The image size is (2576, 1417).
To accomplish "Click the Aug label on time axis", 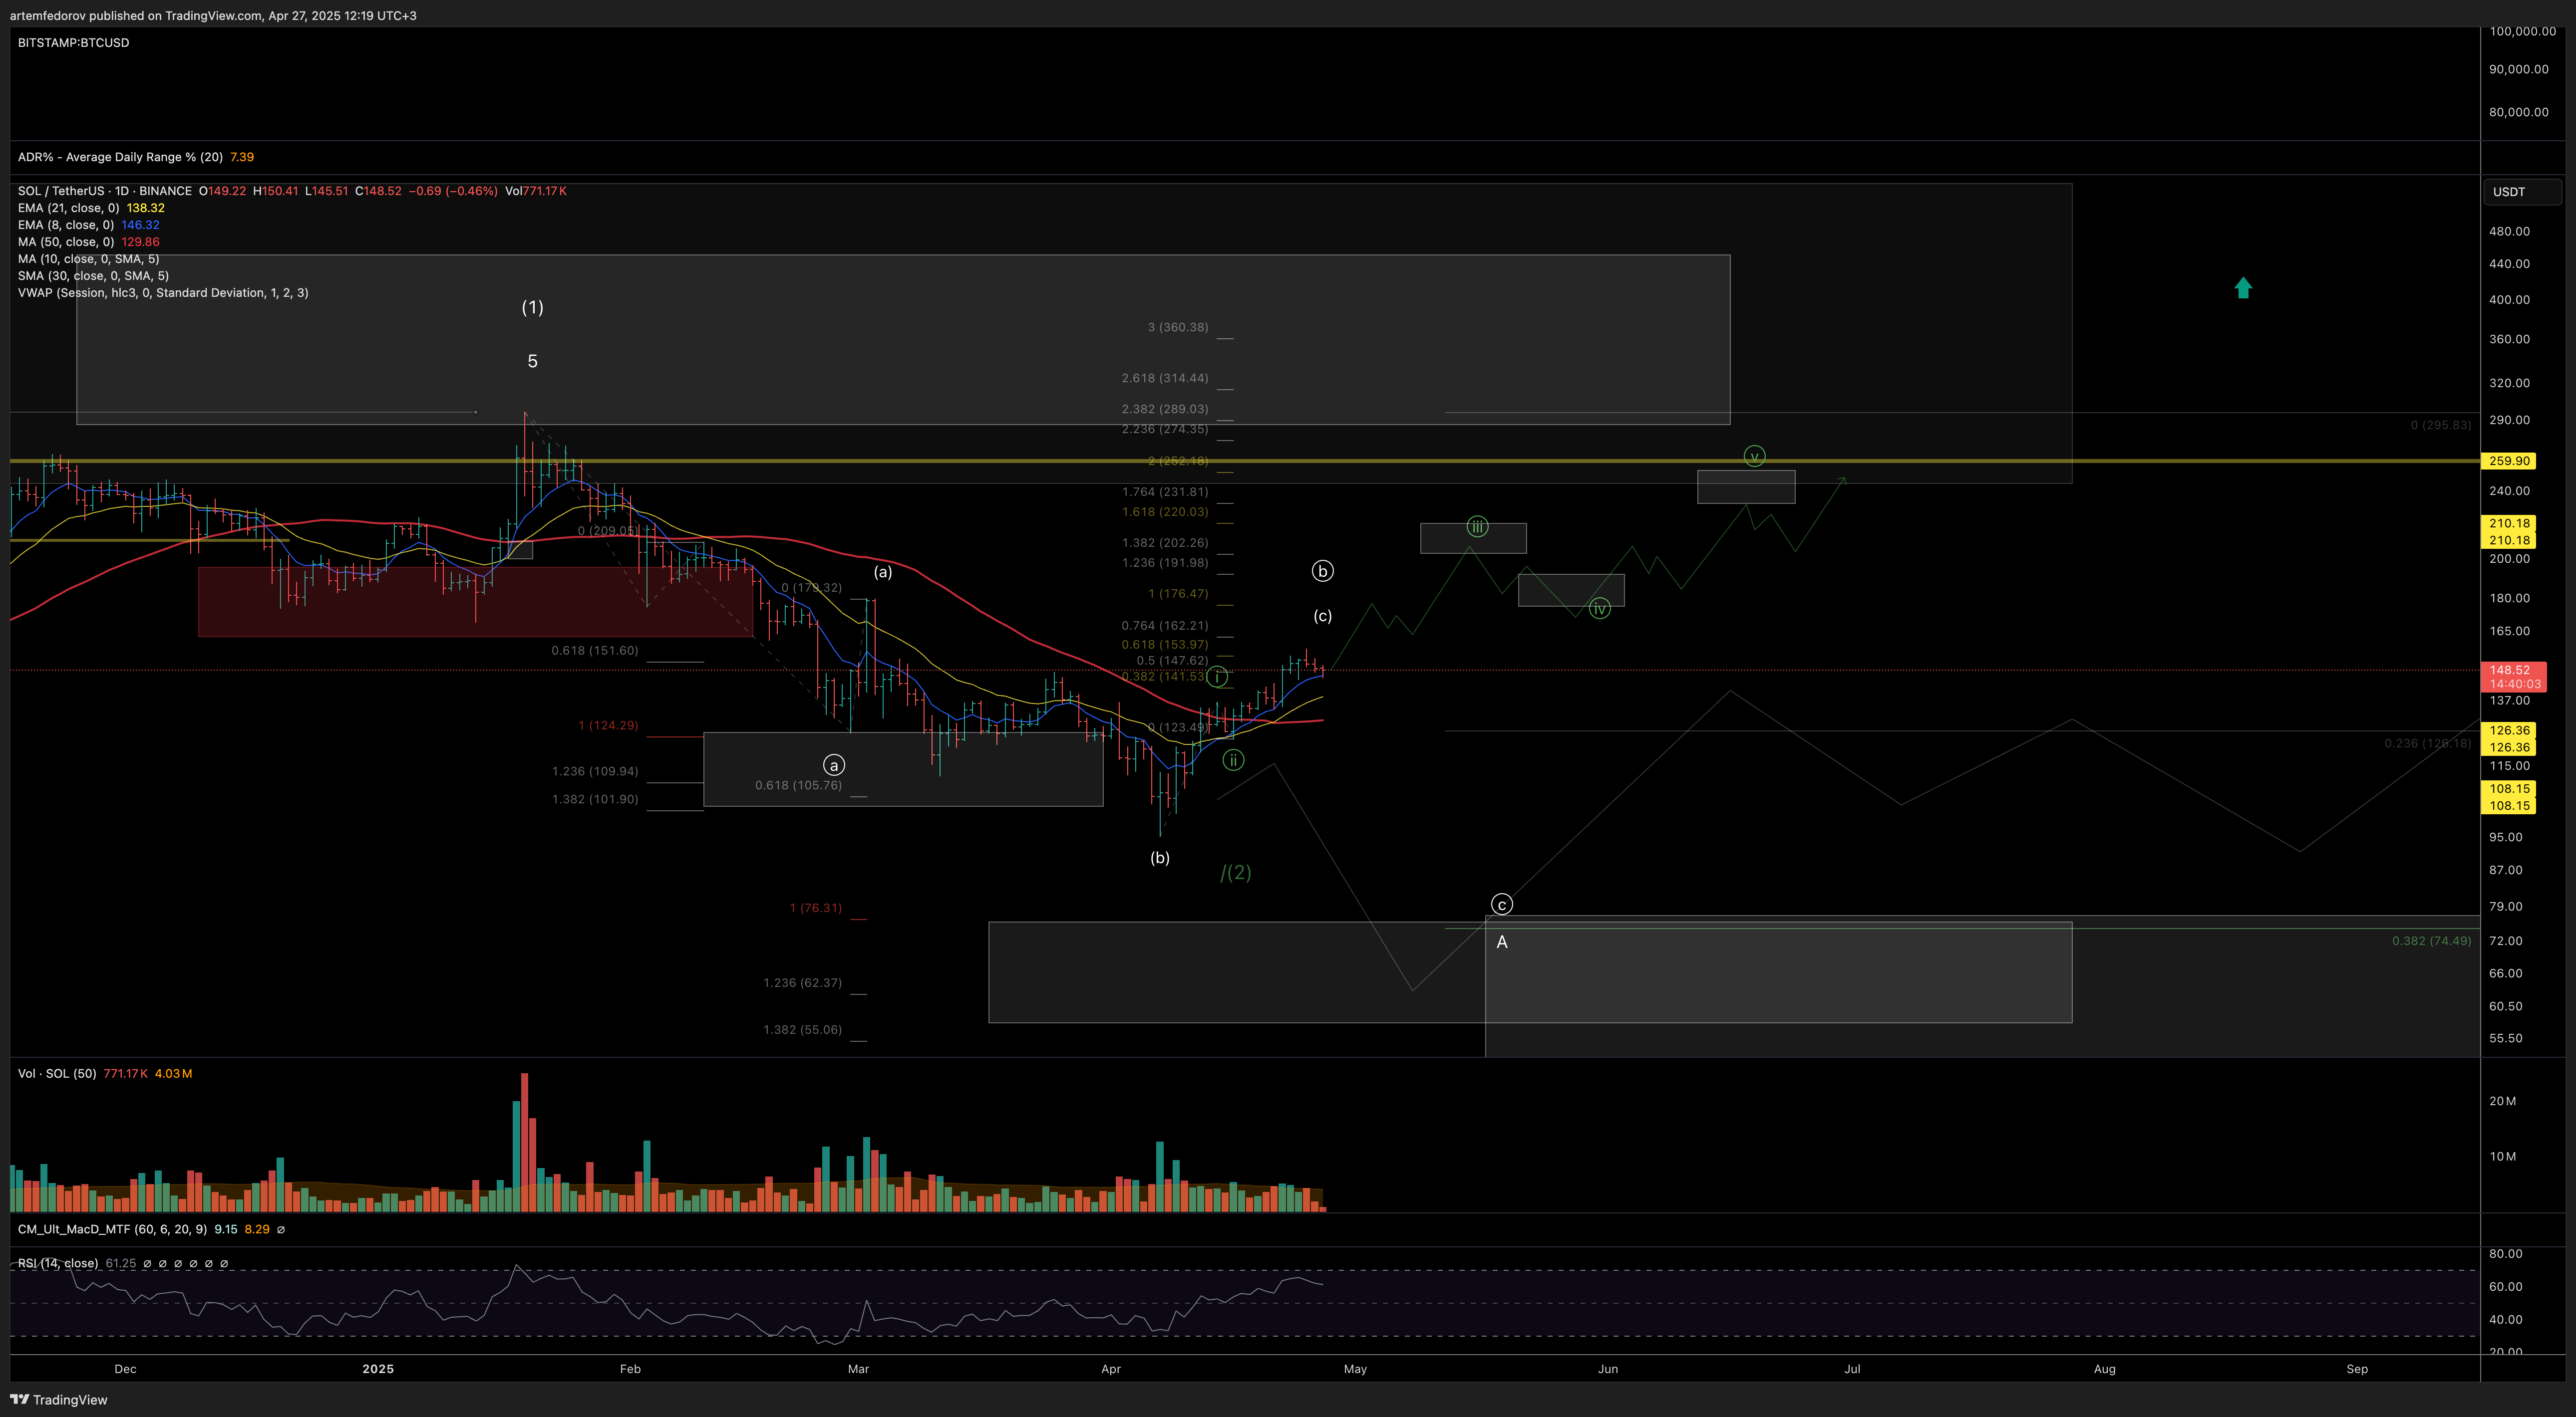I will tap(2105, 1369).
